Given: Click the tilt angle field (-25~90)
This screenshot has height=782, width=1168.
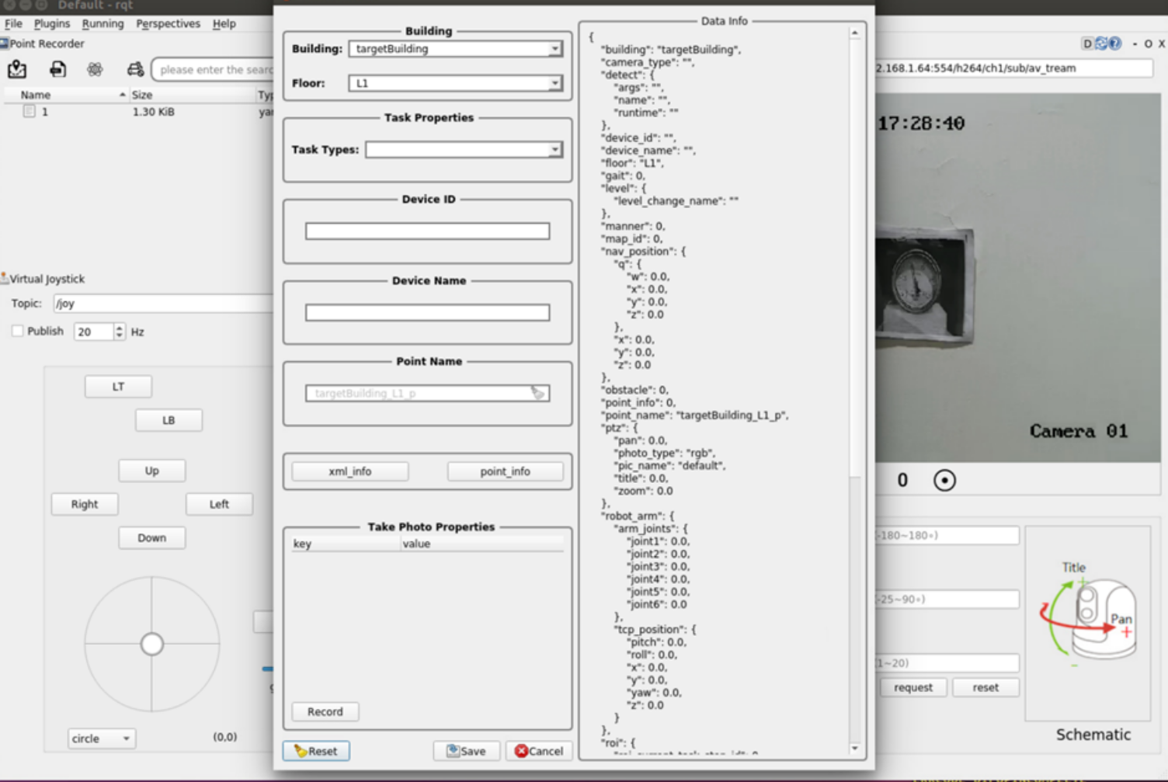Looking at the screenshot, I should (947, 600).
